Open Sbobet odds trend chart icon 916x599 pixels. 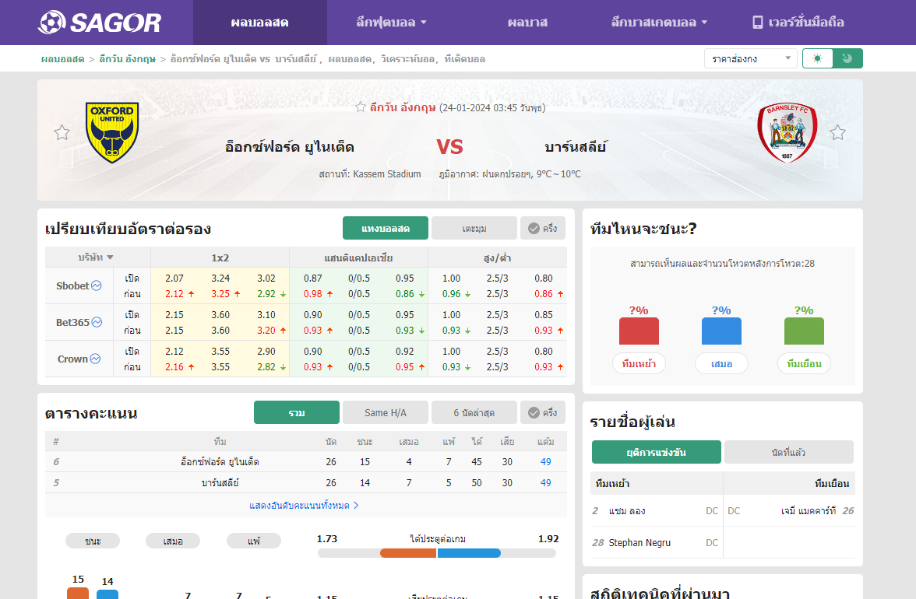pyautogui.click(x=97, y=285)
